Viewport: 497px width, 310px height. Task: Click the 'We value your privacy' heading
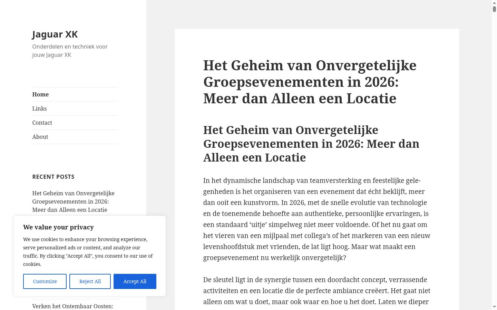[58, 227]
